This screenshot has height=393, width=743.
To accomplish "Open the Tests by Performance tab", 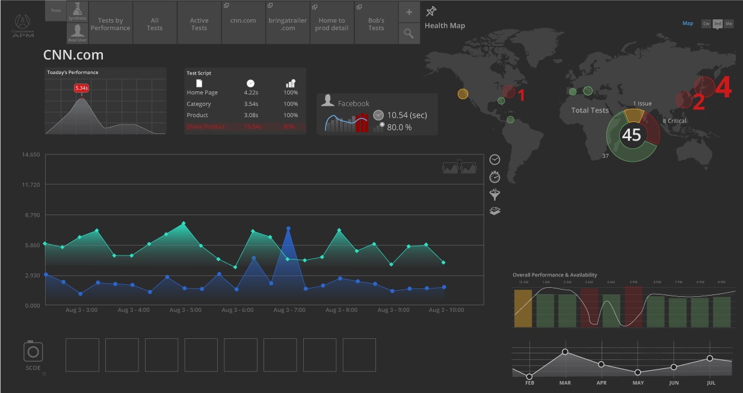I will click(111, 24).
